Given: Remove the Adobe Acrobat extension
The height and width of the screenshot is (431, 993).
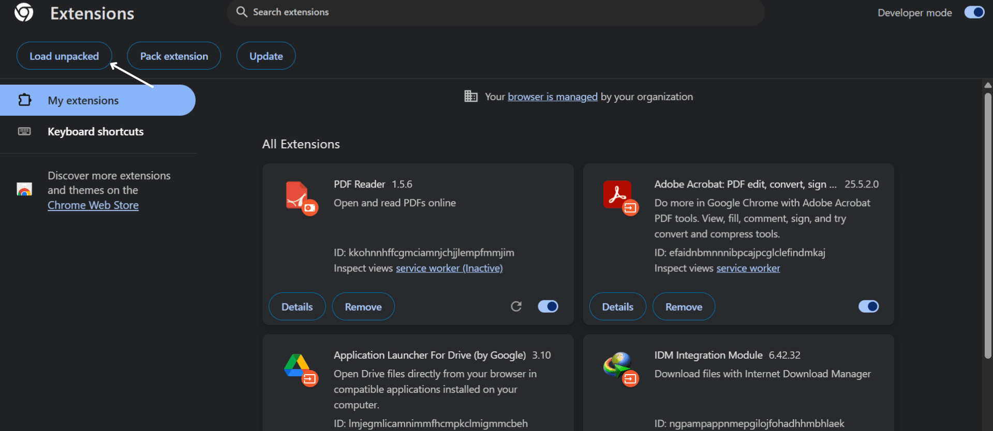Looking at the screenshot, I should point(684,306).
